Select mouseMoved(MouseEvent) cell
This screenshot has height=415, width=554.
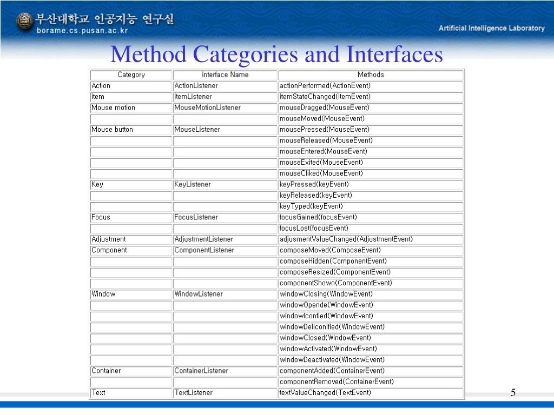pyautogui.click(x=371, y=119)
